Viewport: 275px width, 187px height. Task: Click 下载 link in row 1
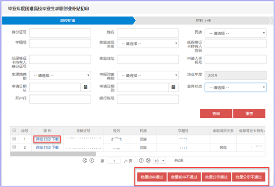coord(55,139)
